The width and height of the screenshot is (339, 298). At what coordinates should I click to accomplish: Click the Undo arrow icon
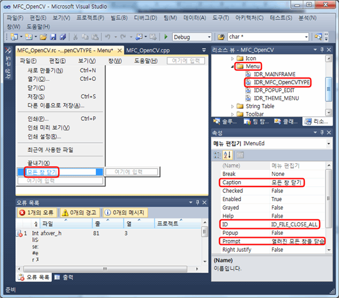(108, 37)
